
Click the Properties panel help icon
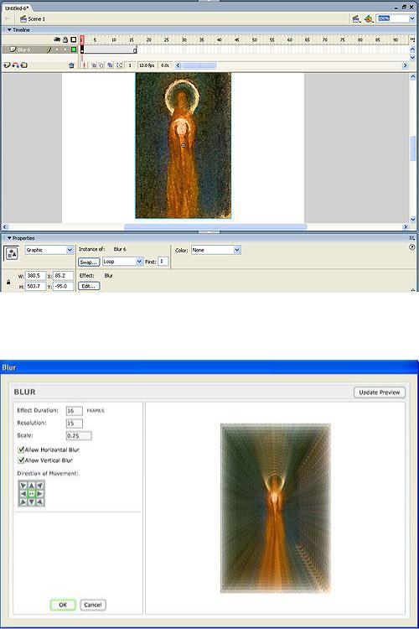click(411, 247)
